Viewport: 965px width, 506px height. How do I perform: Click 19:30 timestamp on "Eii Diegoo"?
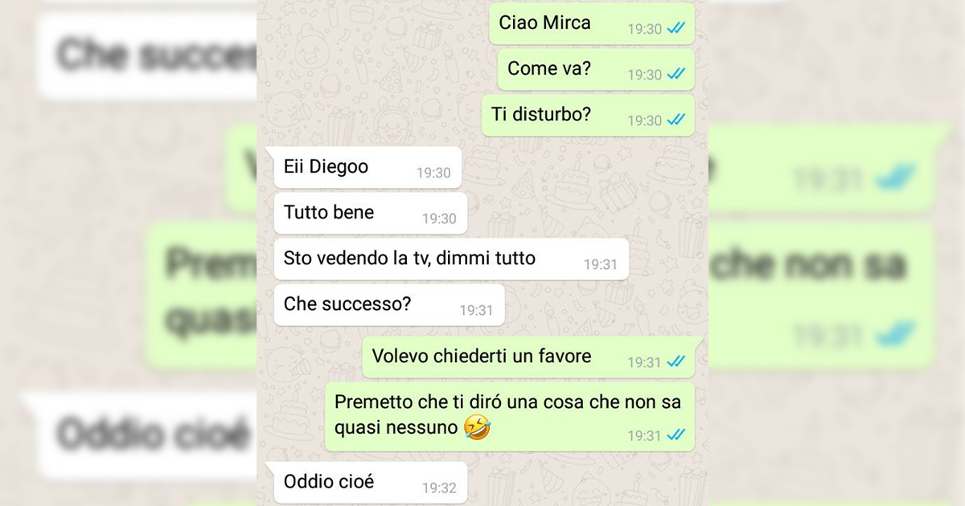pyautogui.click(x=433, y=173)
